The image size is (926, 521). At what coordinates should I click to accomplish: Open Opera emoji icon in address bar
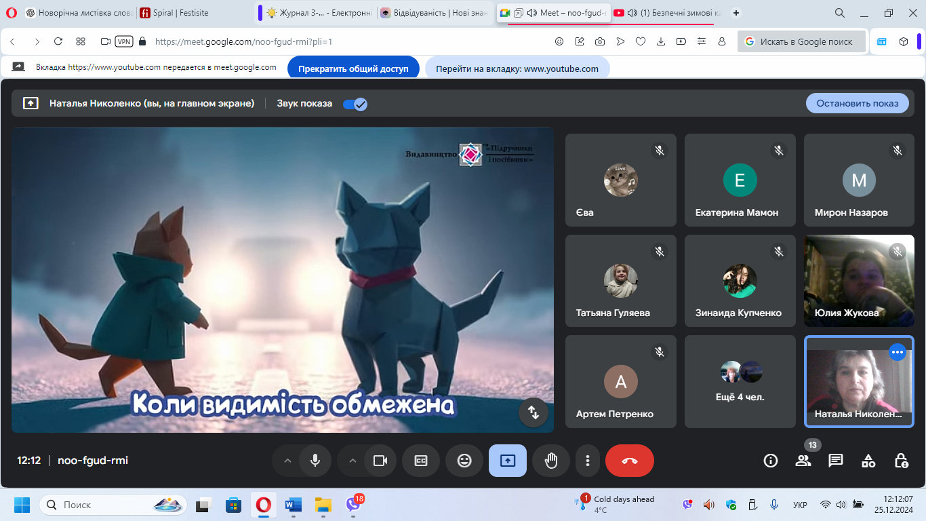coord(559,41)
